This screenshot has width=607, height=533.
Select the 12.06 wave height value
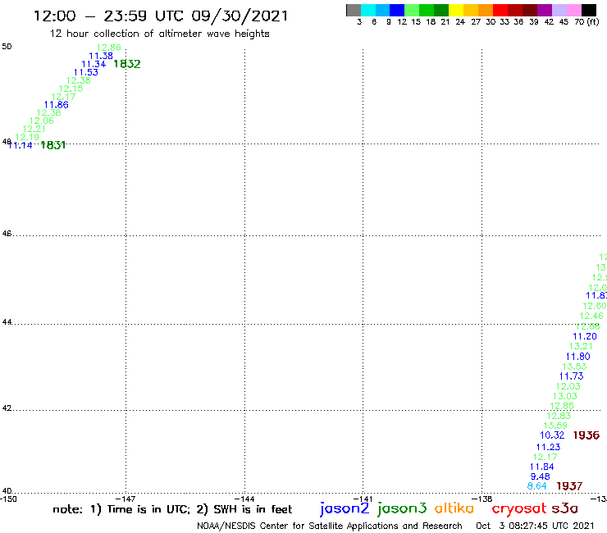tap(41, 121)
